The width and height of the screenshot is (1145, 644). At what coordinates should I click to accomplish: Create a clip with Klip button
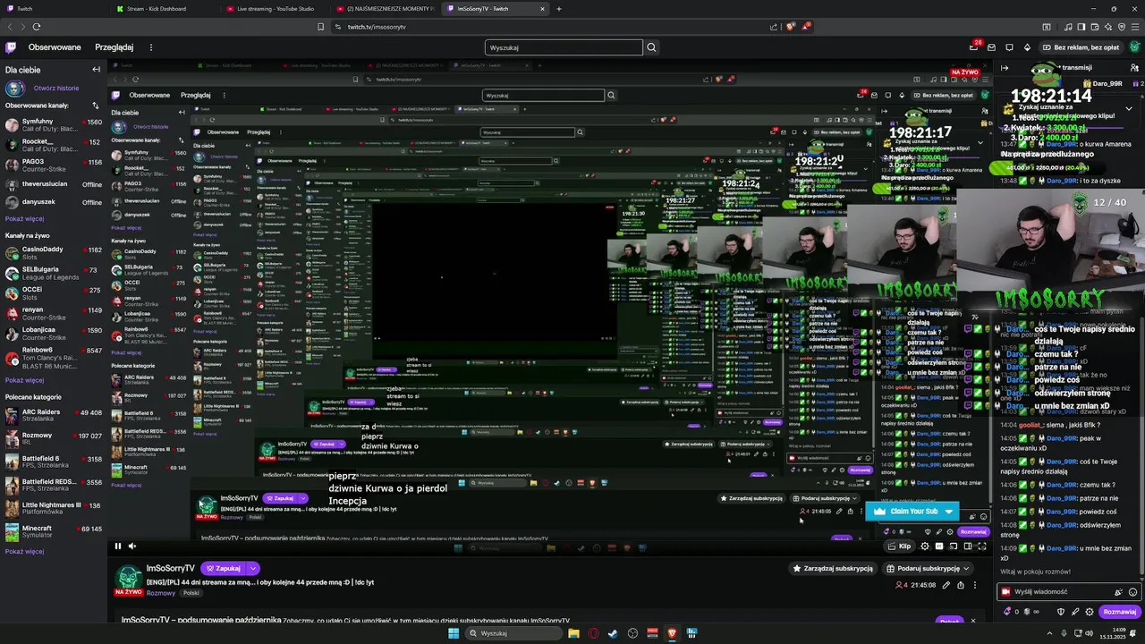click(x=899, y=547)
